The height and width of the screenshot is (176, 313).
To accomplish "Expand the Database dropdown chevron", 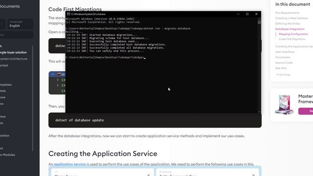I will tap(253, 175).
